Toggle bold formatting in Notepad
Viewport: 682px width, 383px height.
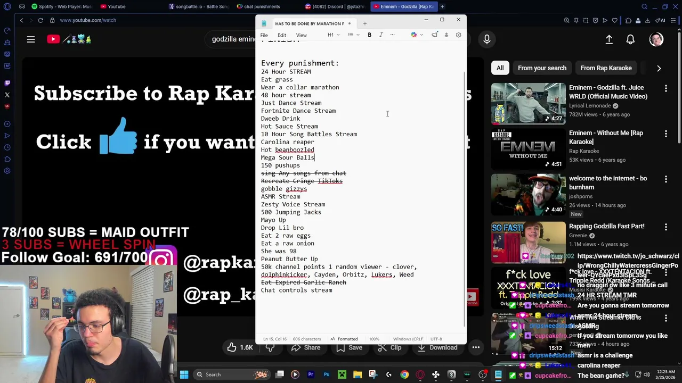369,35
